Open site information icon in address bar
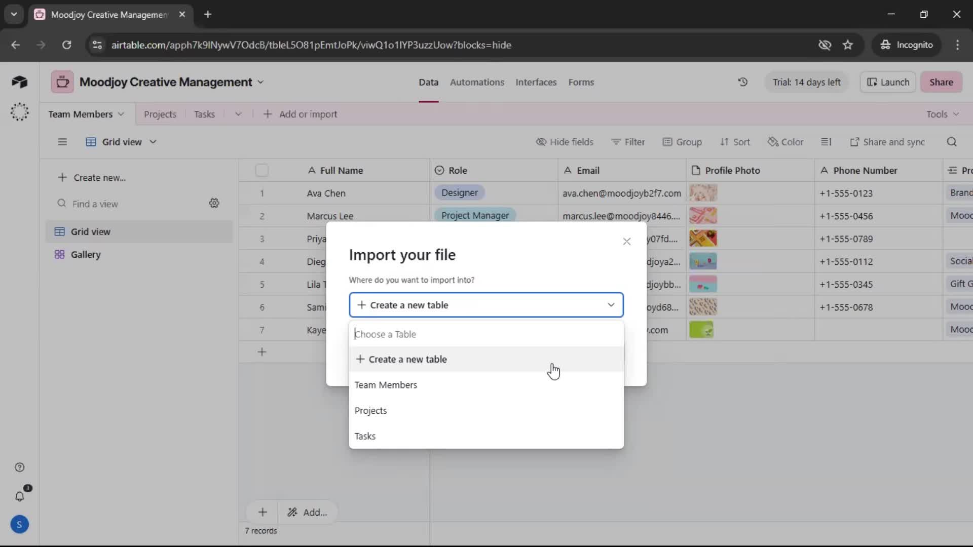Screen dimensions: 973x547 97,45
